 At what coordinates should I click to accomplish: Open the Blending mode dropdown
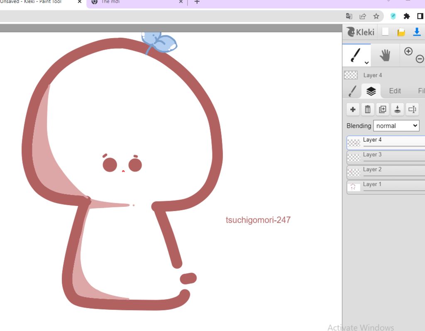point(396,126)
